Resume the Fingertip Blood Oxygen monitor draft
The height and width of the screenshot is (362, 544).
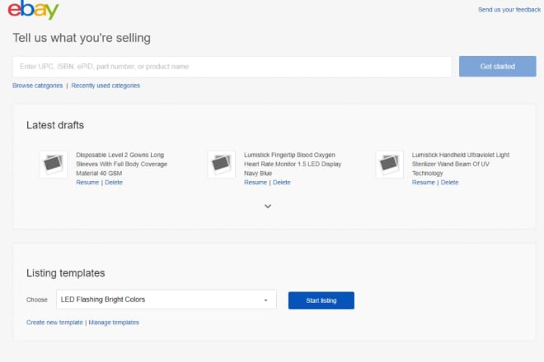[x=256, y=182]
